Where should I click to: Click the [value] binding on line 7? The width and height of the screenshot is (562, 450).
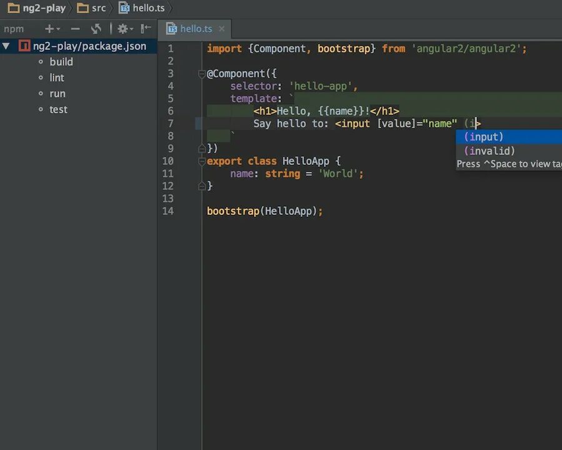[x=397, y=124]
